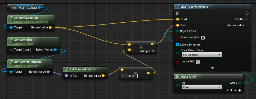Click Get Control Rotation Target pin
This screenshot has width=256, height=99.
tap(11, 72)
